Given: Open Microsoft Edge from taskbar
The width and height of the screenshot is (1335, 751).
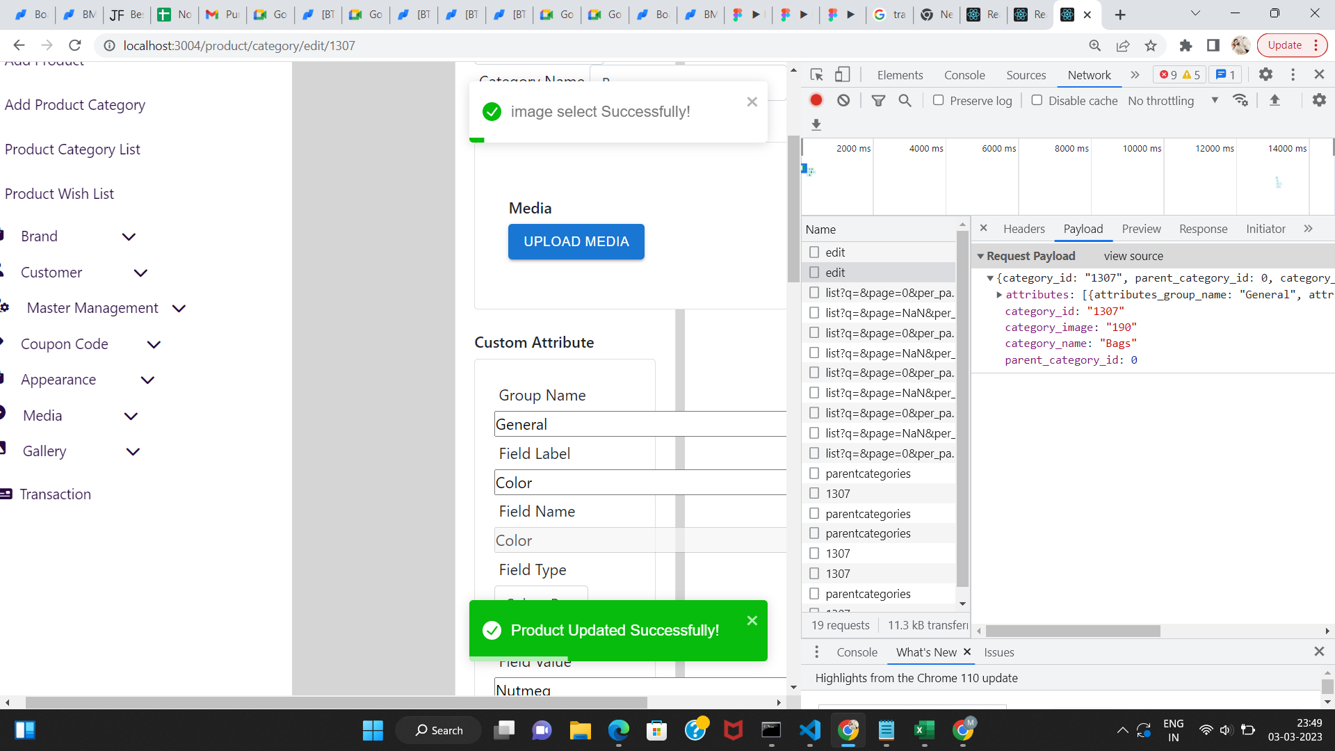Looking at the screenshot, I should [x=619, y=730].
